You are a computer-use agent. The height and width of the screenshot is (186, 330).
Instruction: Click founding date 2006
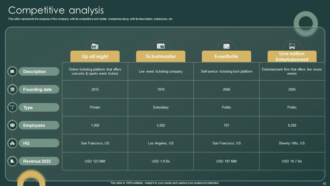coord(226,89)
